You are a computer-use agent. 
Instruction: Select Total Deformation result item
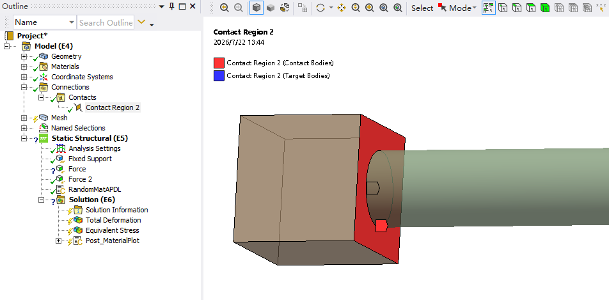[113, 220]
